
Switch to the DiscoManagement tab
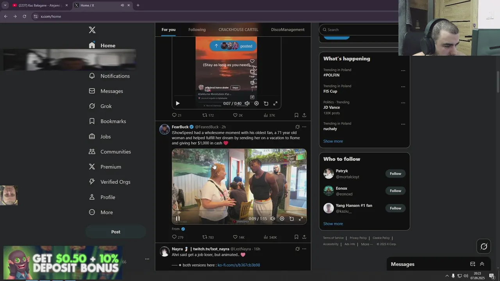point(287,30)
